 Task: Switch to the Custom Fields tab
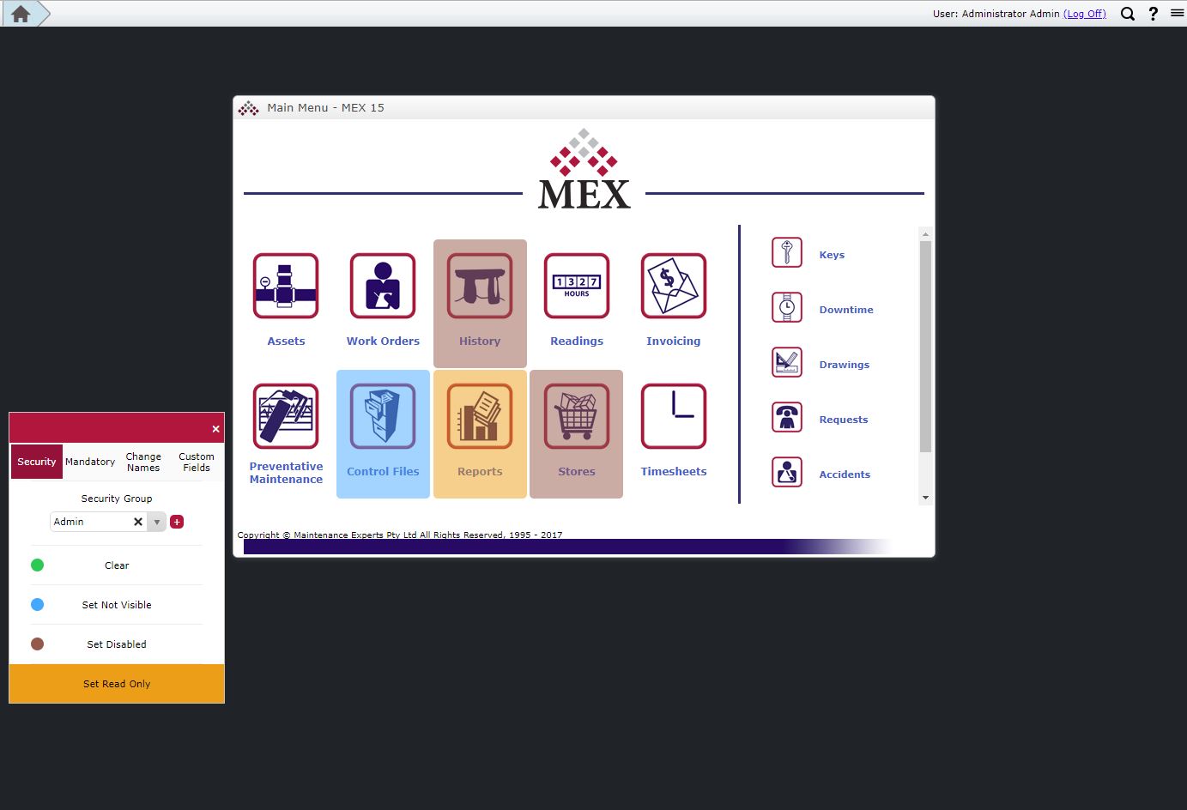[197, 462]
